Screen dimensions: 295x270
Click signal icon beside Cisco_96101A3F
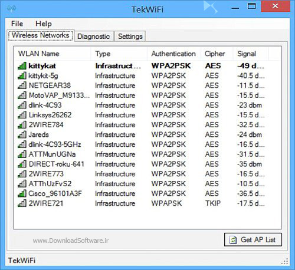click(22, 193)
